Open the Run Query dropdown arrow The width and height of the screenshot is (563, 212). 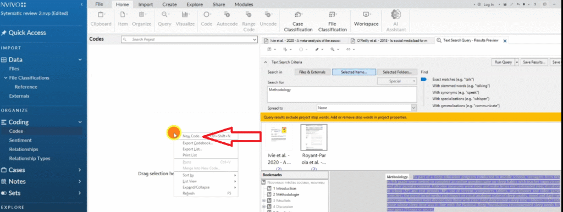517,62
